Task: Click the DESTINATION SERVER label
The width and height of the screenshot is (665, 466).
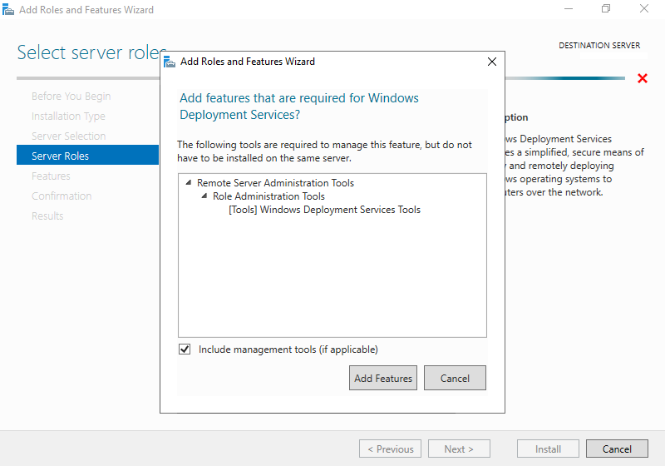Action: tap(599, 46)
